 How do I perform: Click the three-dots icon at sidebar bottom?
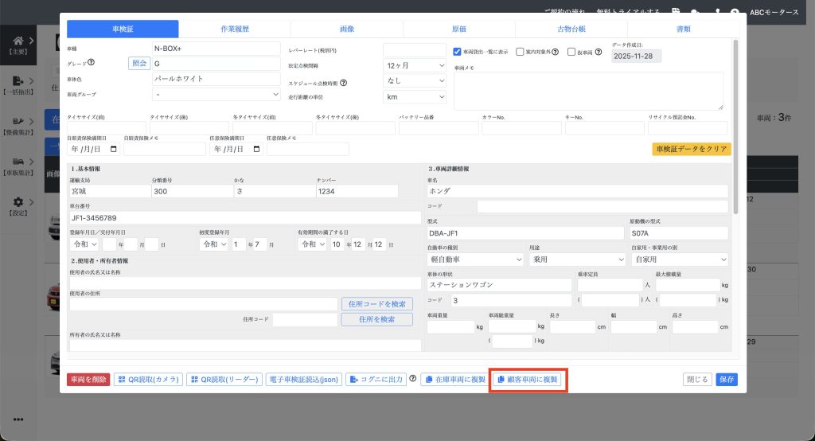[18, 420]
